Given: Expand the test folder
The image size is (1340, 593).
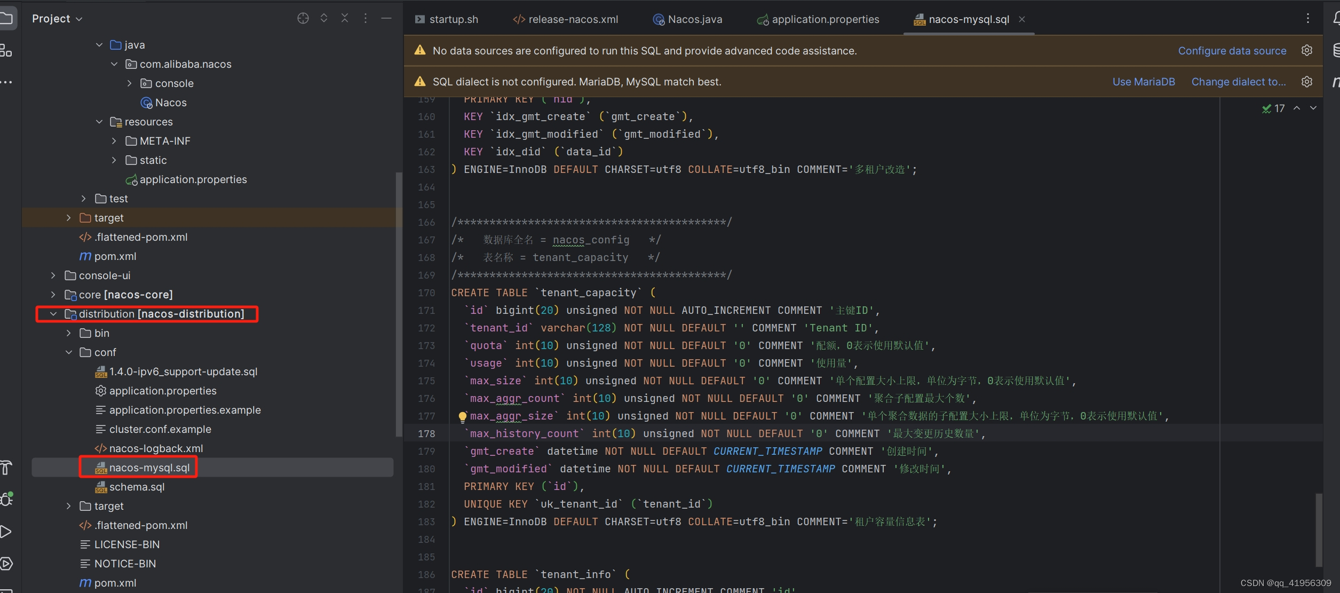Looking at the screenshot, I should tap(84, 199).
